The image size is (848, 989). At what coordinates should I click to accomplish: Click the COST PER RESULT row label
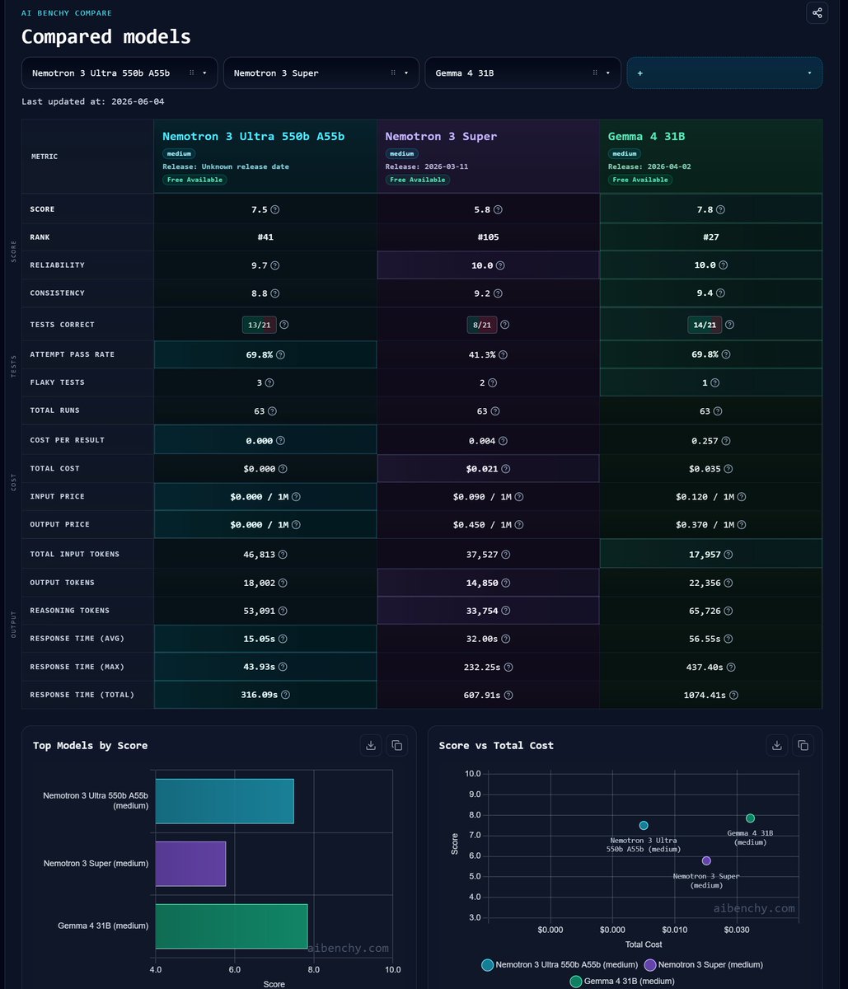pos(68,440)
